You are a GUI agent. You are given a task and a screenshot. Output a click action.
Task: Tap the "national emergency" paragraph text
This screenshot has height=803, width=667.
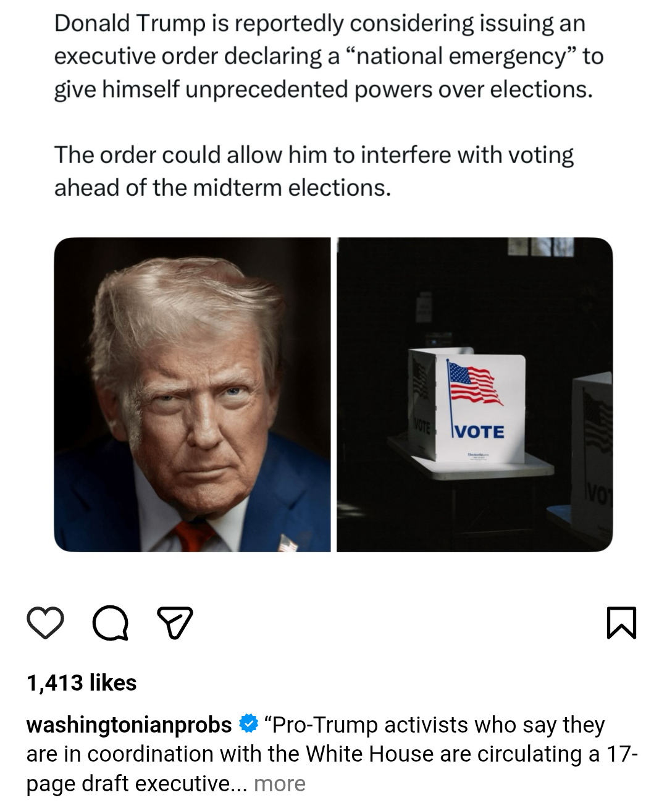(329, 56)
